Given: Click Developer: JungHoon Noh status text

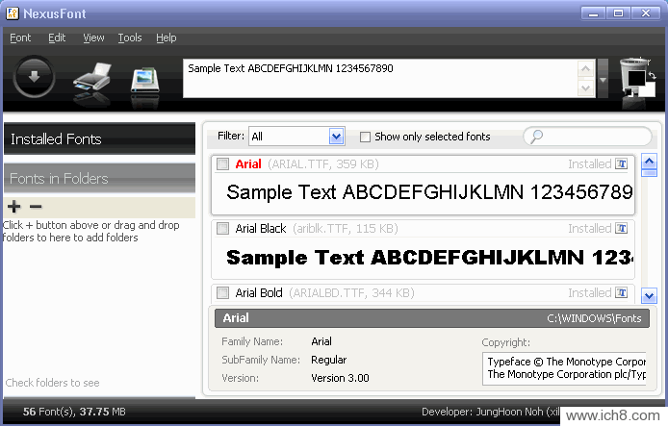Looking at the screenshot, I should (491, 412).
